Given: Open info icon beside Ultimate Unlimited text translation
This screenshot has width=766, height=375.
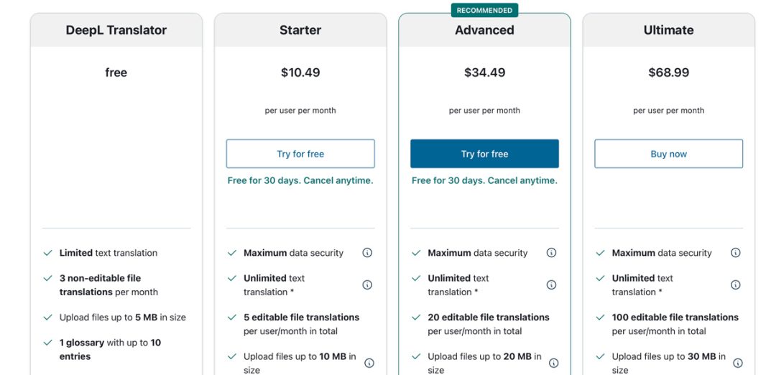Looking at the screenshot, I should pyautogui.click(x=736, y=284).
